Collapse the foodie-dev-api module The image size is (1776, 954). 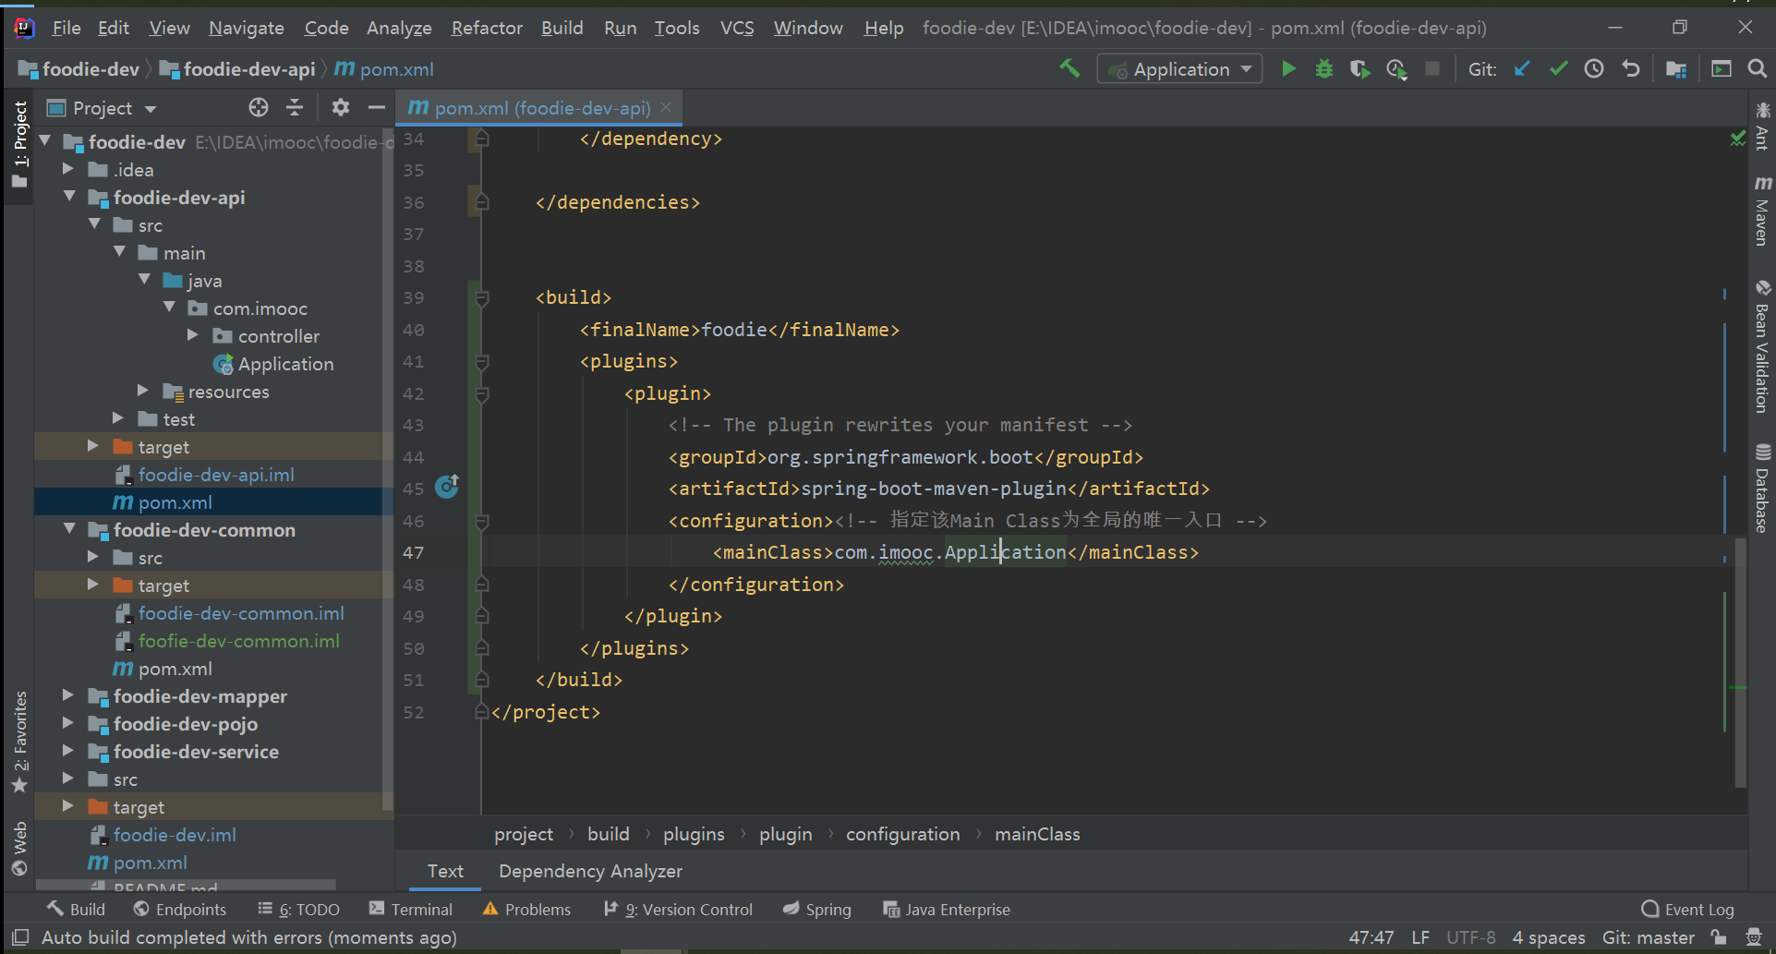tap(70, 197)
